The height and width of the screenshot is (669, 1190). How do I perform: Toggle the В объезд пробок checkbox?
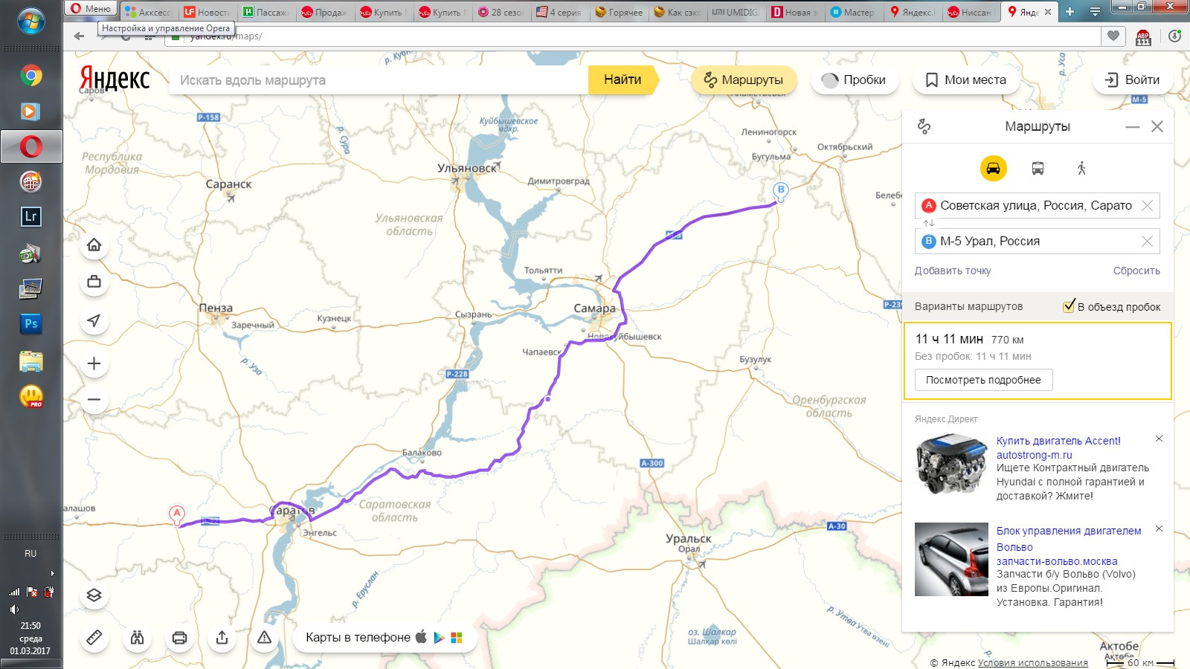pyautogui.click(x=1069, y=306)
